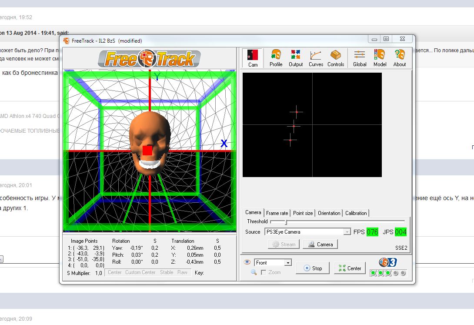Image resolution: width=474 pixels, height=325 pixels.
Task: Click the third green point indicator
Action: pyautogui.click(x=388, y=273)
